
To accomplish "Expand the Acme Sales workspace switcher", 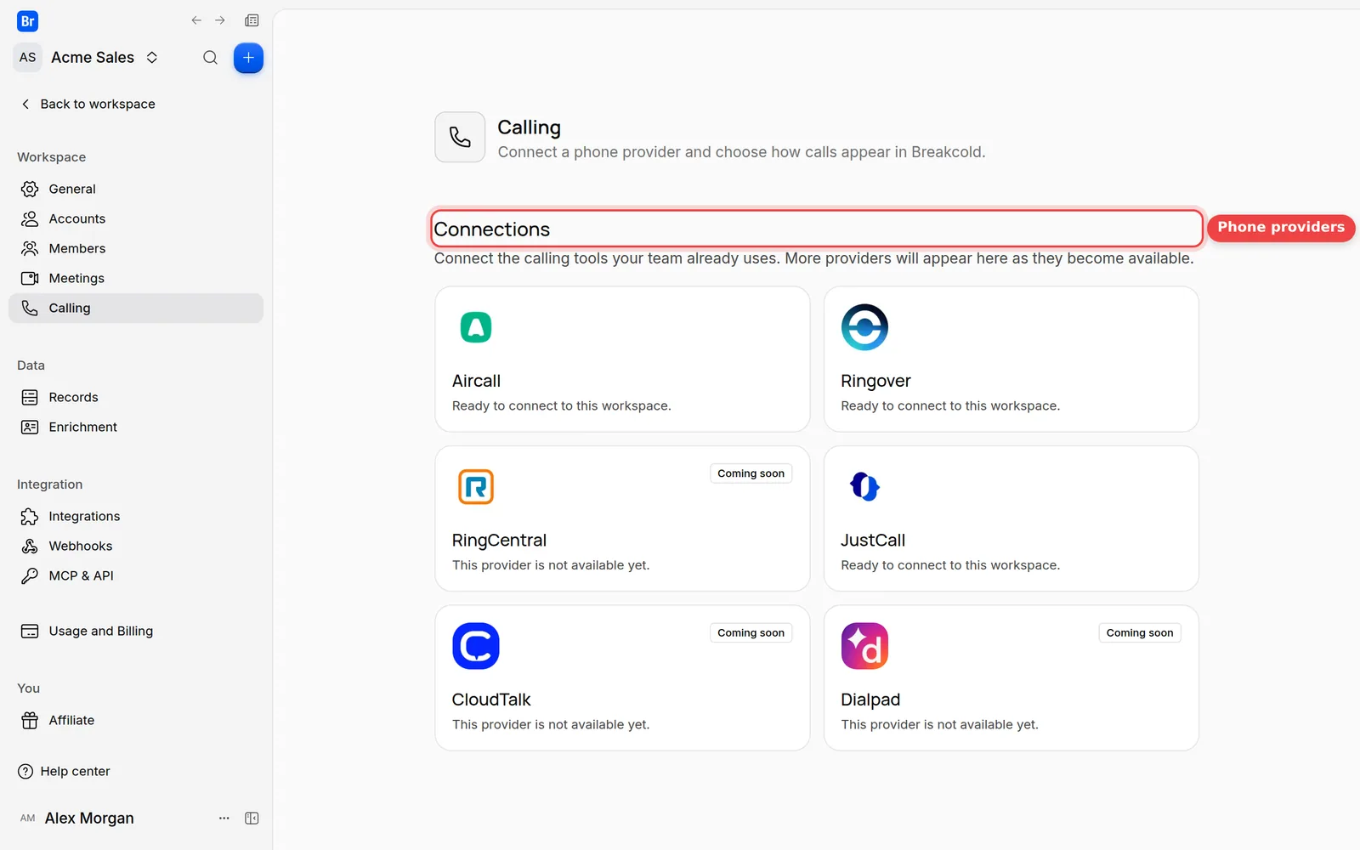I will [152, 57].
